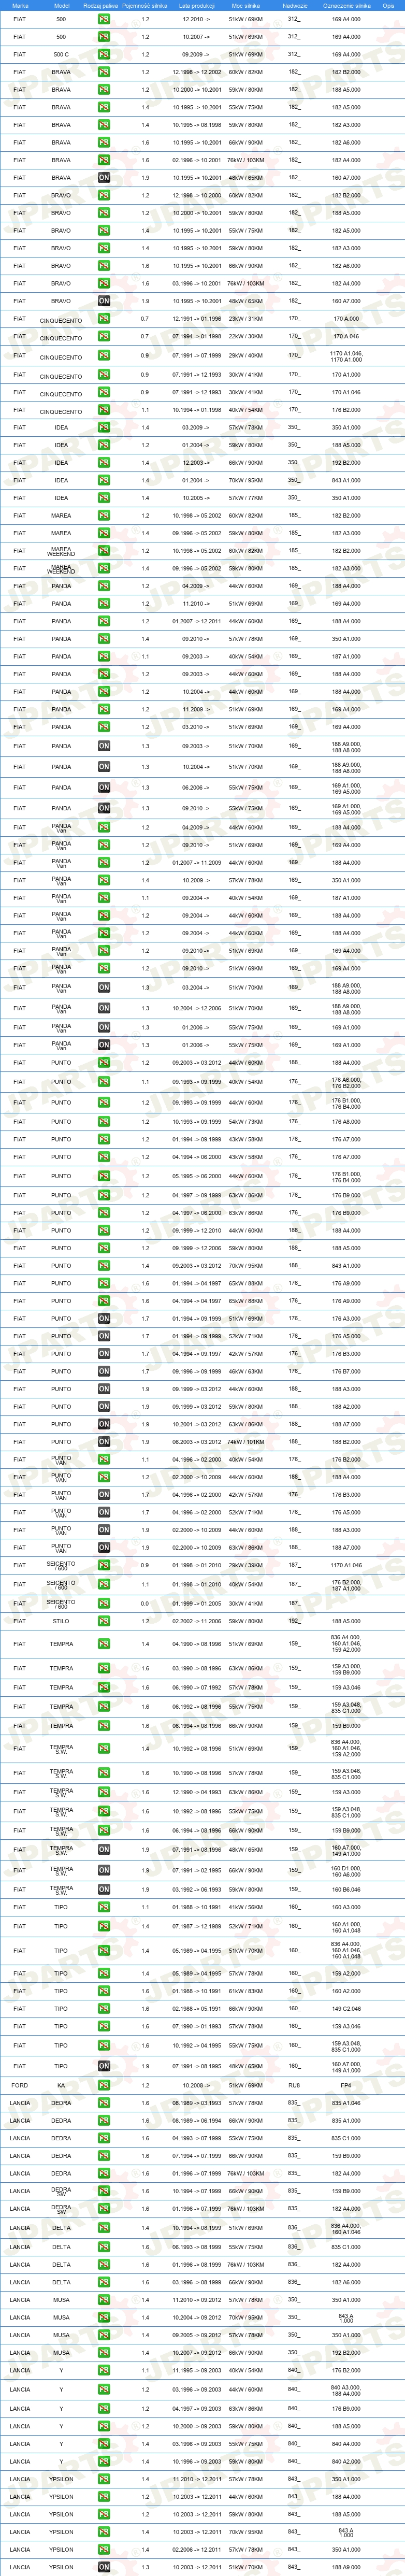Click the '170 A.046' engine code cell
The image size is (405, 2576).
tap(346, 337)
